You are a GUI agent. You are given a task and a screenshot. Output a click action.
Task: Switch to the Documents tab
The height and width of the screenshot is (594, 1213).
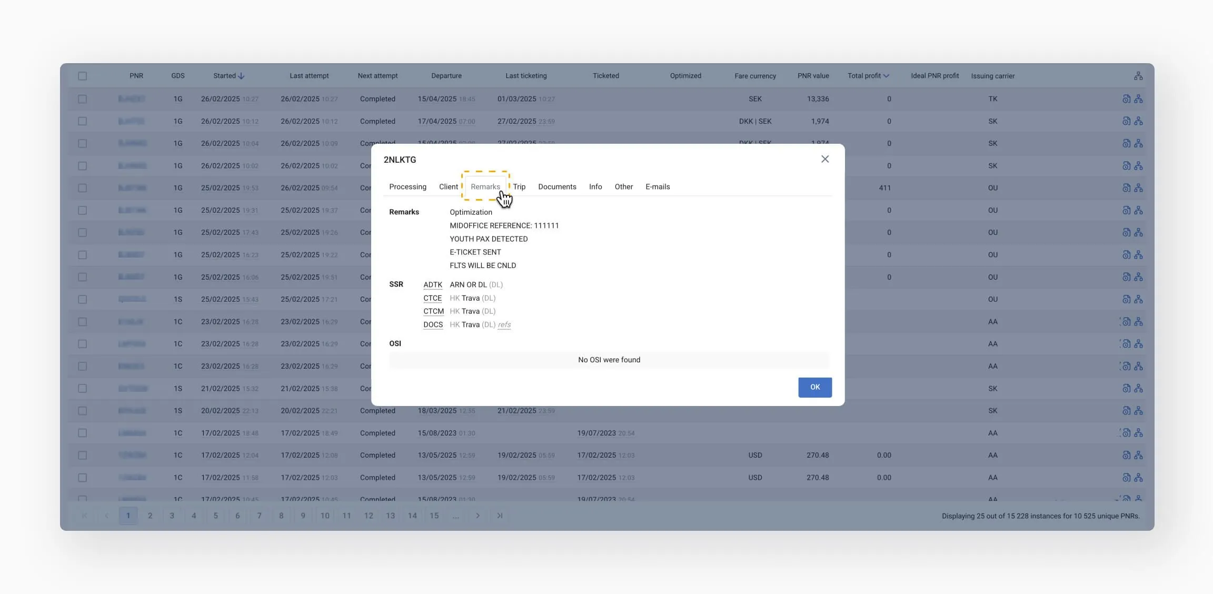pos(557,187)
